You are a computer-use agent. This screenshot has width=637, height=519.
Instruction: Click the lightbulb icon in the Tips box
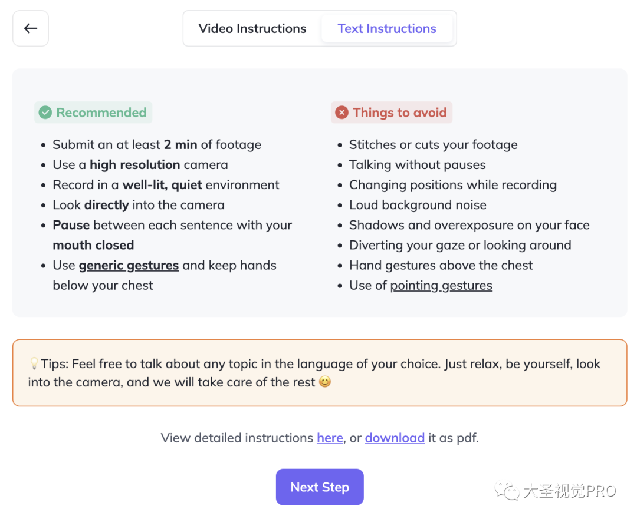coord(34,363)
